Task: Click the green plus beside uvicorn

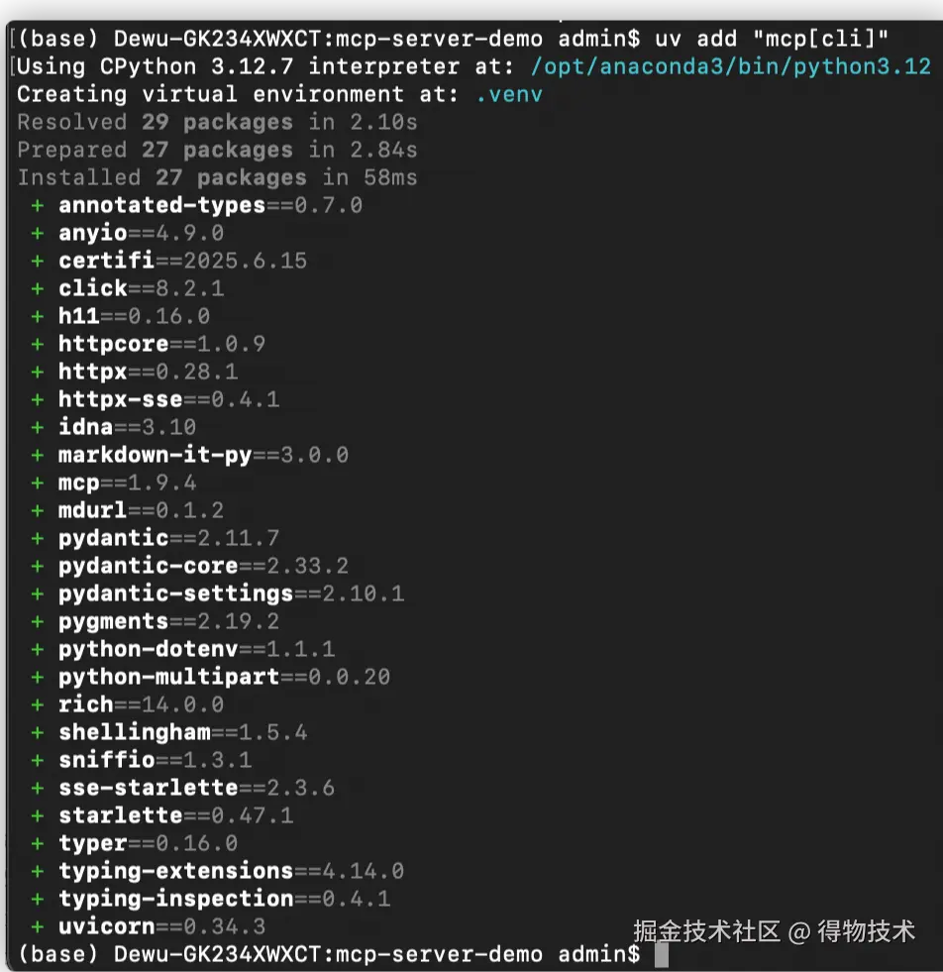Action: coord(38,927)
